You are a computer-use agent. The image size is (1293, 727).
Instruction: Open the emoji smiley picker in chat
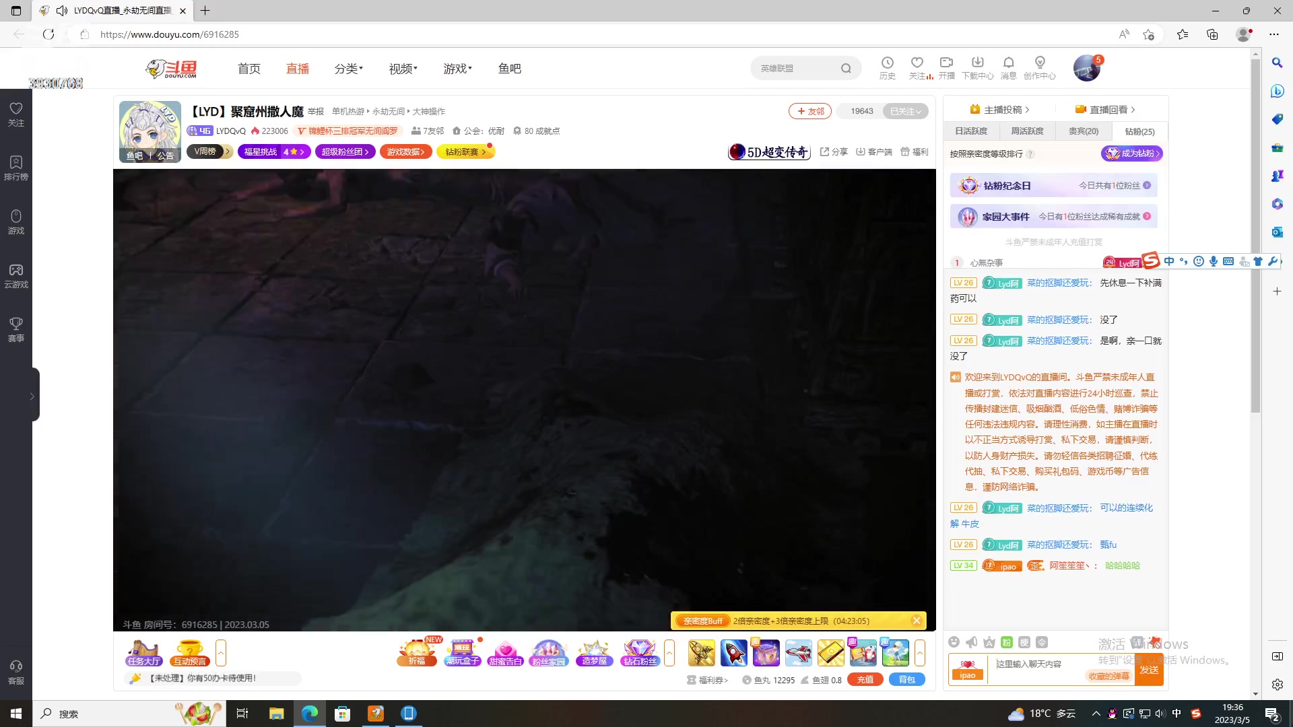point(954,642)
